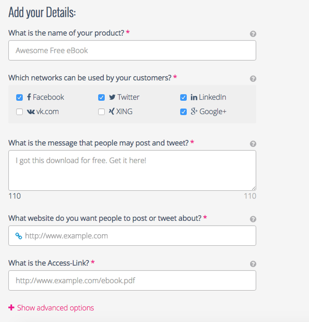
Task: Grab the message textarea resize handle
Action: (x=253, y=188)
